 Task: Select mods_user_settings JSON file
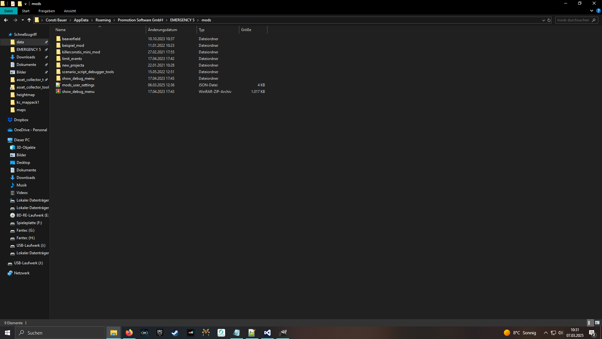click(x=78, y=85)
